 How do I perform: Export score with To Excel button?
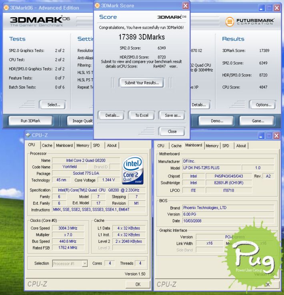(142, 116)
